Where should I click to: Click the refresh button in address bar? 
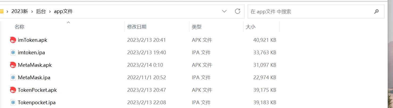(238, 11)
